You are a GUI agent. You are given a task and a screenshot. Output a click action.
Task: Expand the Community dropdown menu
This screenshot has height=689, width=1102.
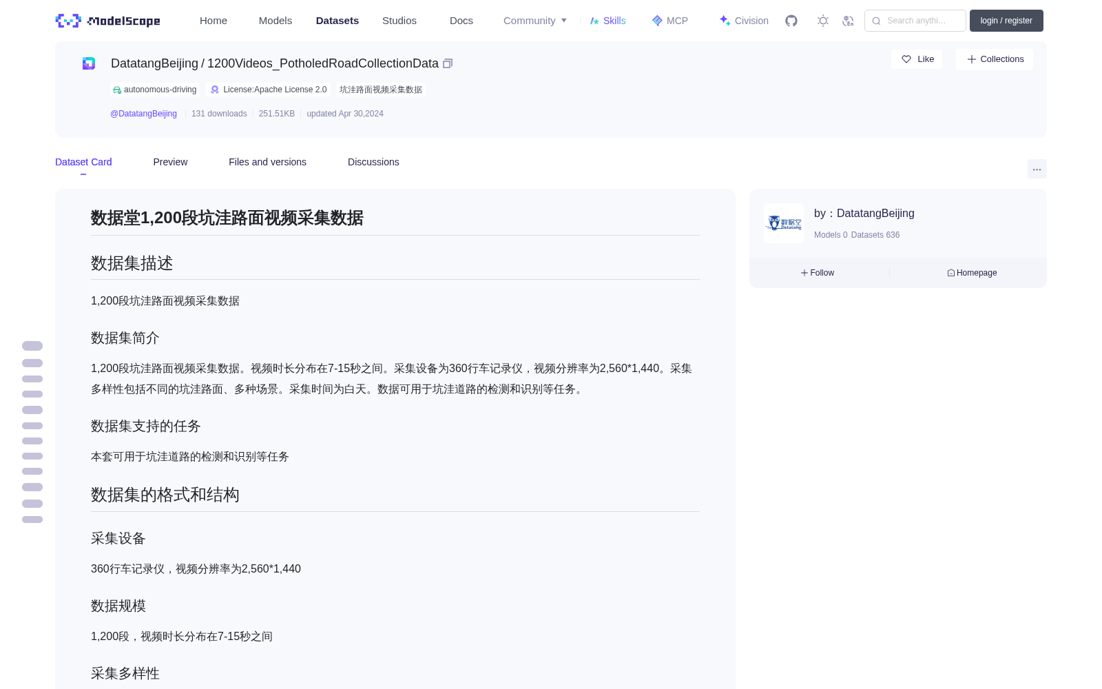pyautogui.click(x=535, y=21)
